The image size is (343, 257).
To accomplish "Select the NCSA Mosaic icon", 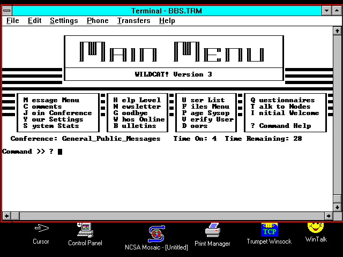I will [156, 233].
